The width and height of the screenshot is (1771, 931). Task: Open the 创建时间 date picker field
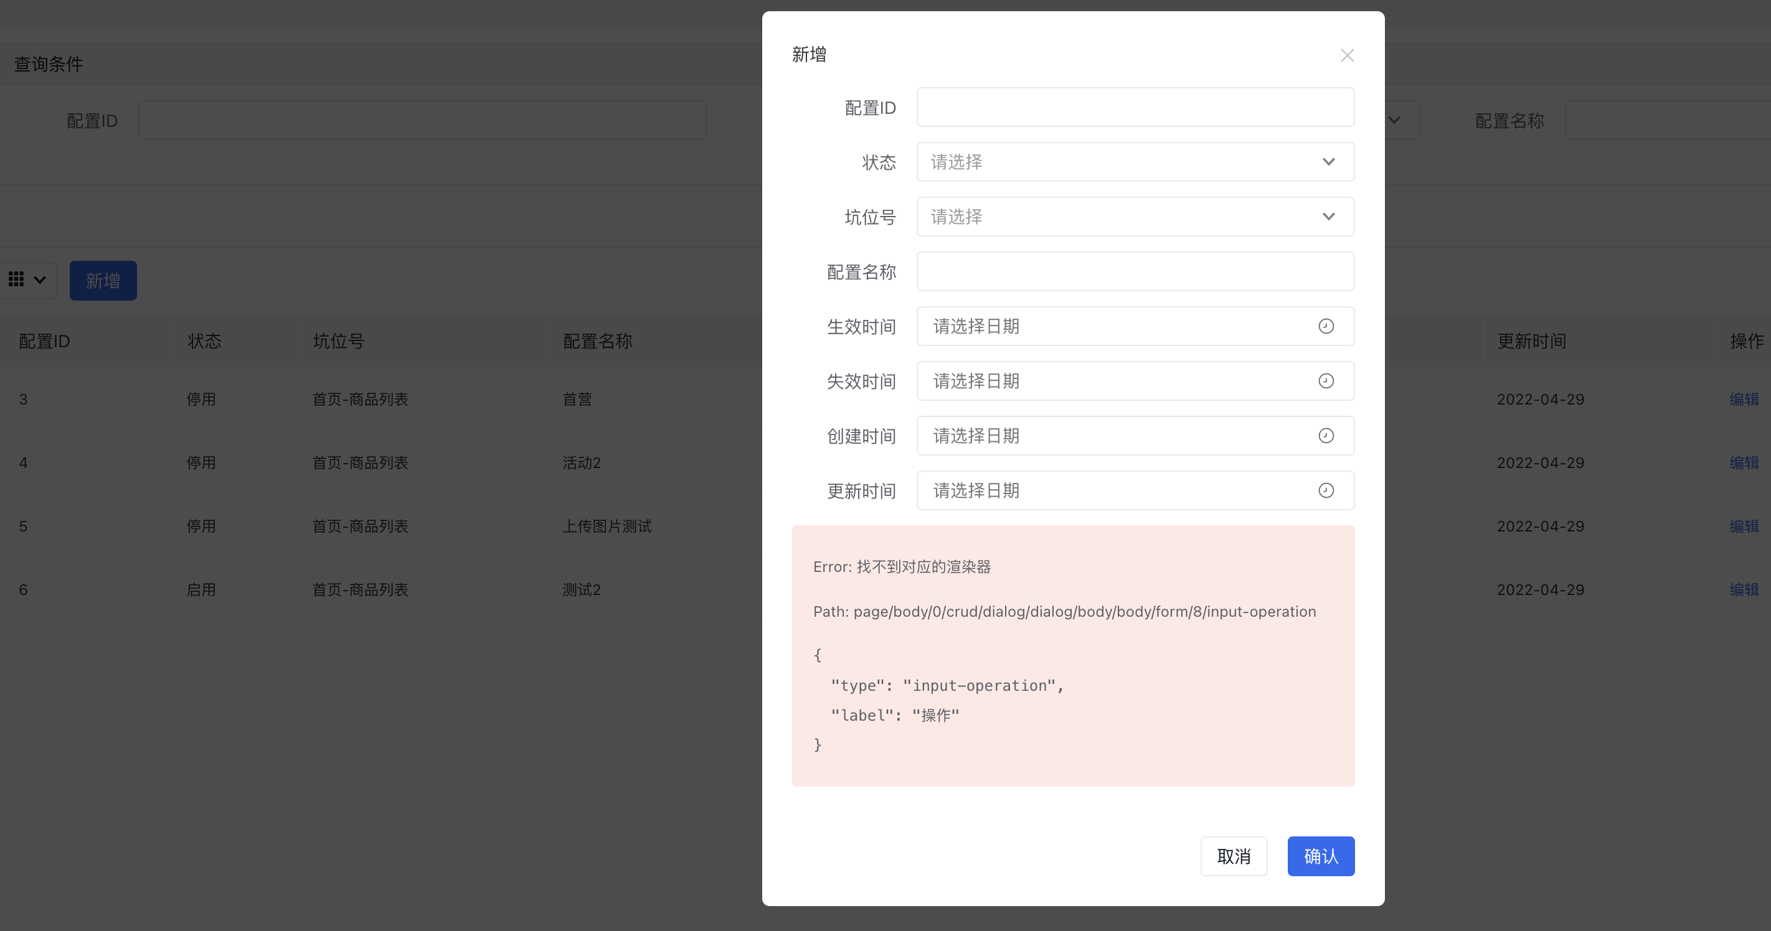[1135, 436]
